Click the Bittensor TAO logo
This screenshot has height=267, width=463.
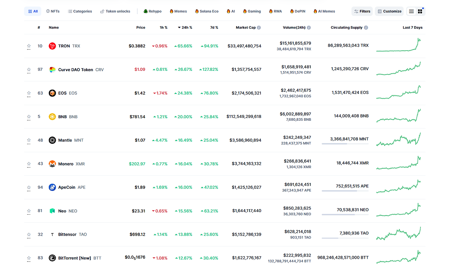point(52,234)
